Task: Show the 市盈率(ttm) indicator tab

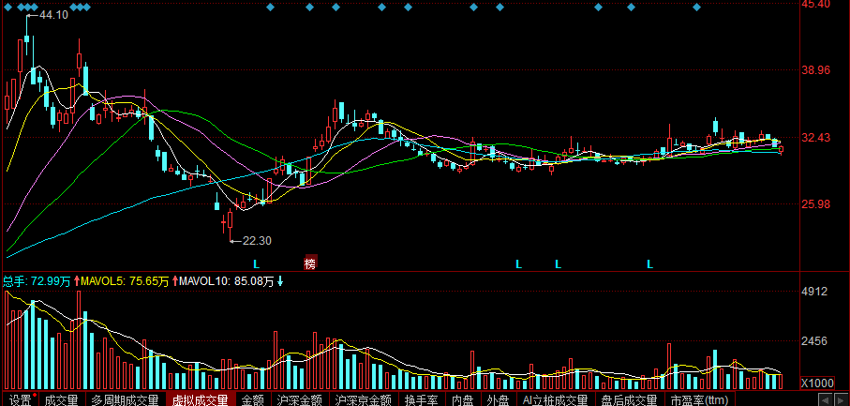Action: pyautogui.click(x=699, y=400)
